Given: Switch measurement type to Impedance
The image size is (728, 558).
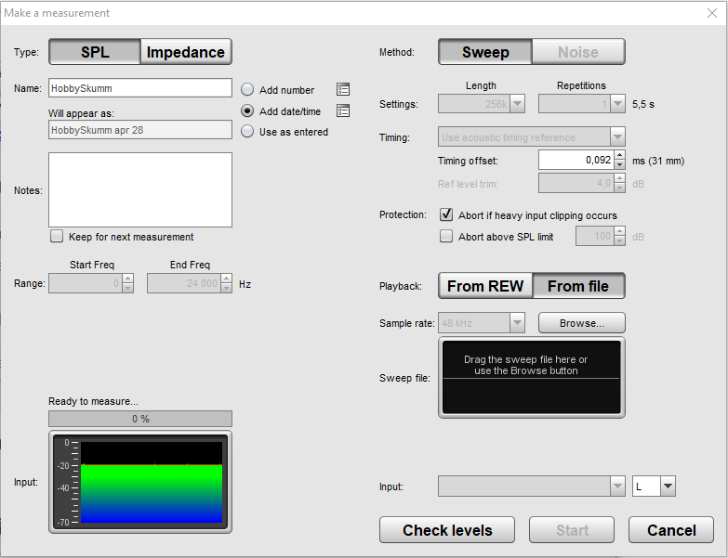Looking at the screenshot, I should 186,52.
